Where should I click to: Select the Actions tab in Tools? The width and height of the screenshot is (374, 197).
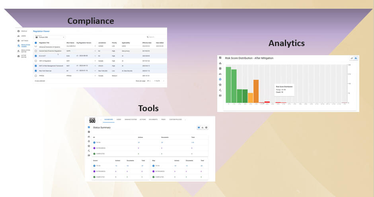click(142, 120)
